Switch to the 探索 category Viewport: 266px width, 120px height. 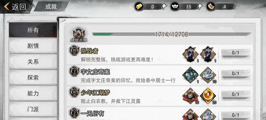(x=33, y=77)
